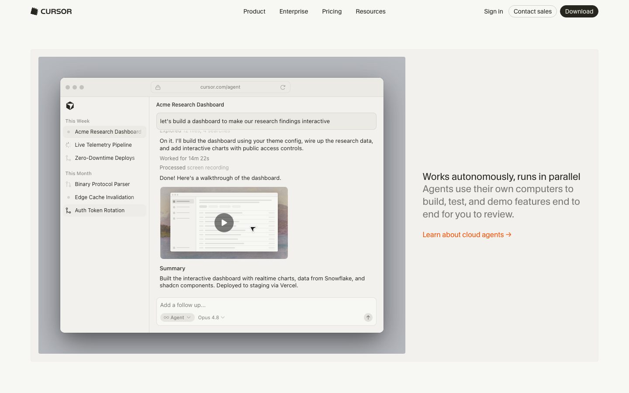This screenshot has width=629, height=393.
Task: Open the Resources menu
Action: tap(370, 11)
